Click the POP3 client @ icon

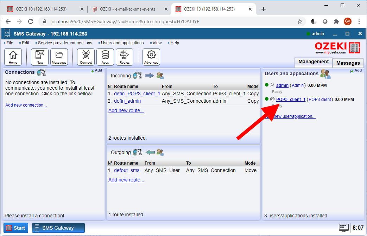[272, 99]
